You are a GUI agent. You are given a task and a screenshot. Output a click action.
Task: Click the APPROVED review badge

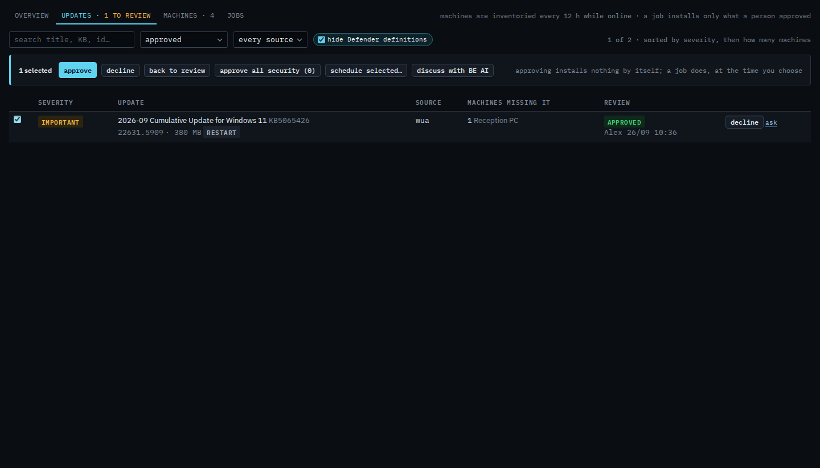pyautogui.click(x=624, y=122)
